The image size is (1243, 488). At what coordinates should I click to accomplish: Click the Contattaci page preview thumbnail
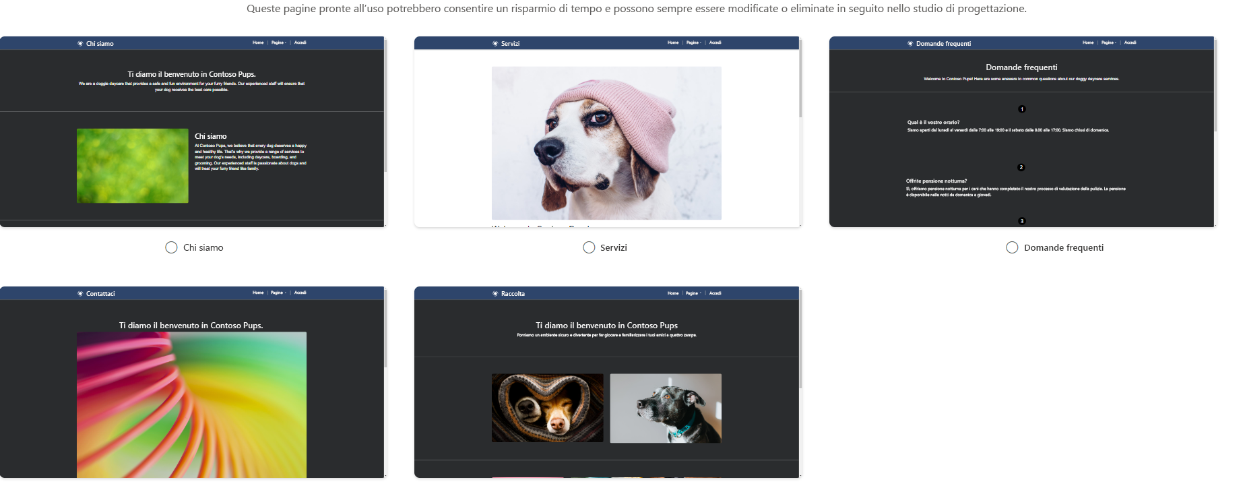[x=193, y=382]
